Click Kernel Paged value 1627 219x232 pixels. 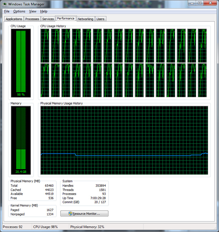tap(50, 210)
